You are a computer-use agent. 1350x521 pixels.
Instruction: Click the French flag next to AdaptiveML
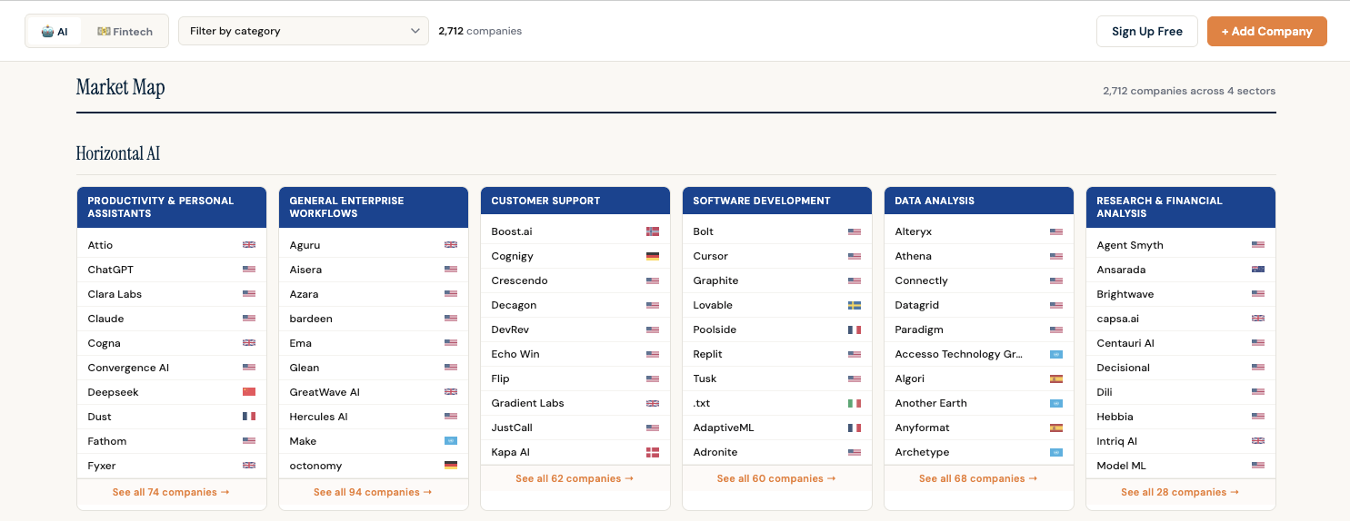[x=855, y=428]
